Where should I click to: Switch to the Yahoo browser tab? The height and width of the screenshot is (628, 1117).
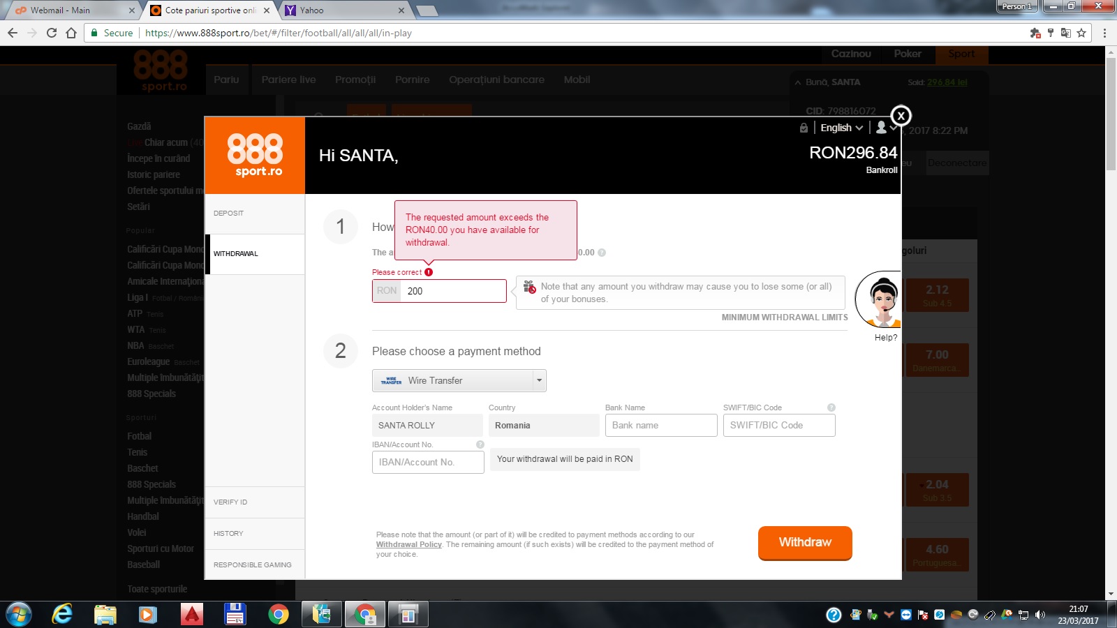[345, 10]
